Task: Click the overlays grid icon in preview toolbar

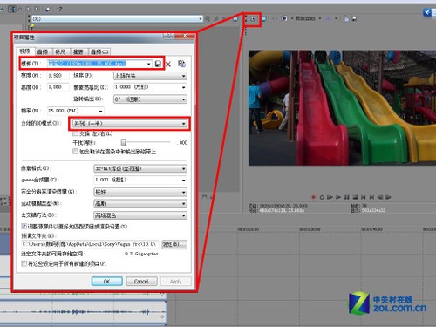Action: (x=328, y=18)
